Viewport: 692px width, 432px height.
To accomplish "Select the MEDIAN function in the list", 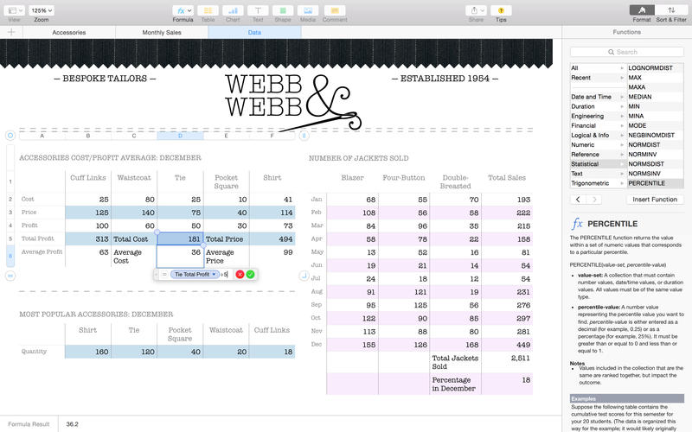I will tap(640, 97).
